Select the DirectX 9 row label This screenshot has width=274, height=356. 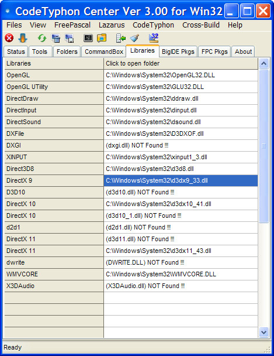tap(54, 180)
